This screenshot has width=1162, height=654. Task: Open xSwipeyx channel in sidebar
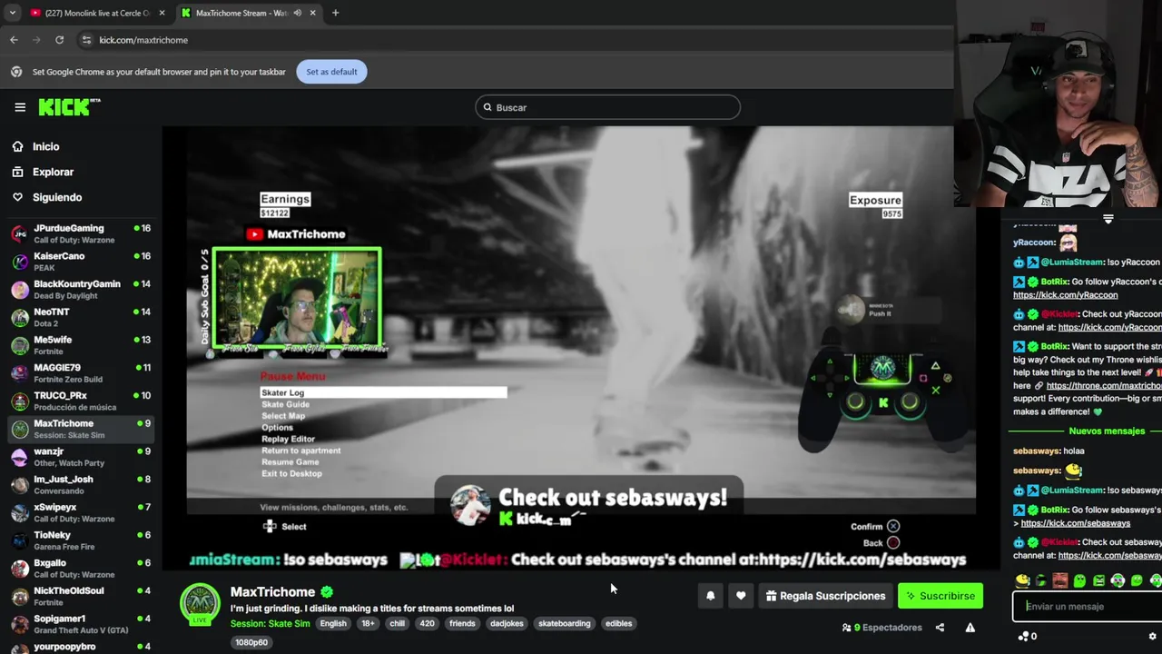[x=81, y=512]
